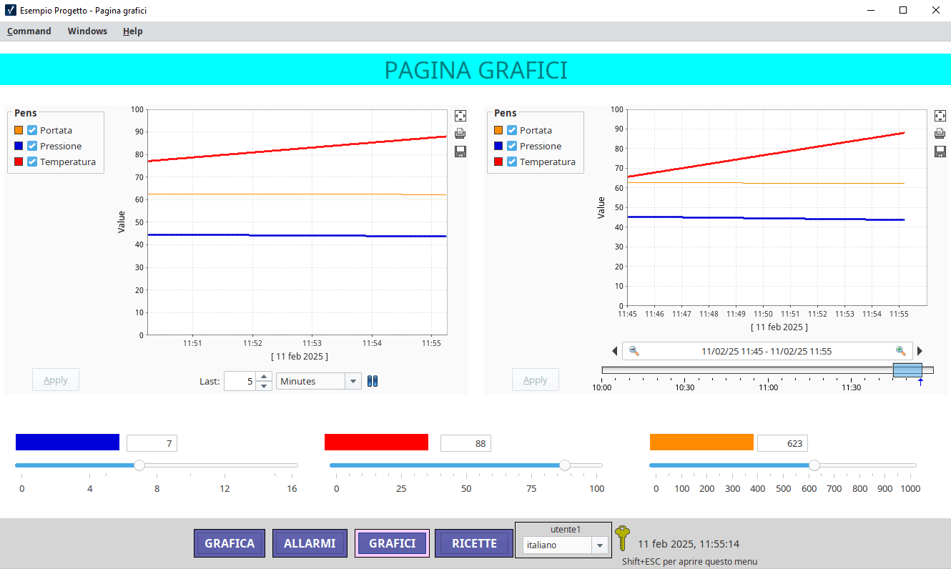Zoom in the time range magnifier
Viewport: 951px width, 569px height.
[x=901, y=351]
